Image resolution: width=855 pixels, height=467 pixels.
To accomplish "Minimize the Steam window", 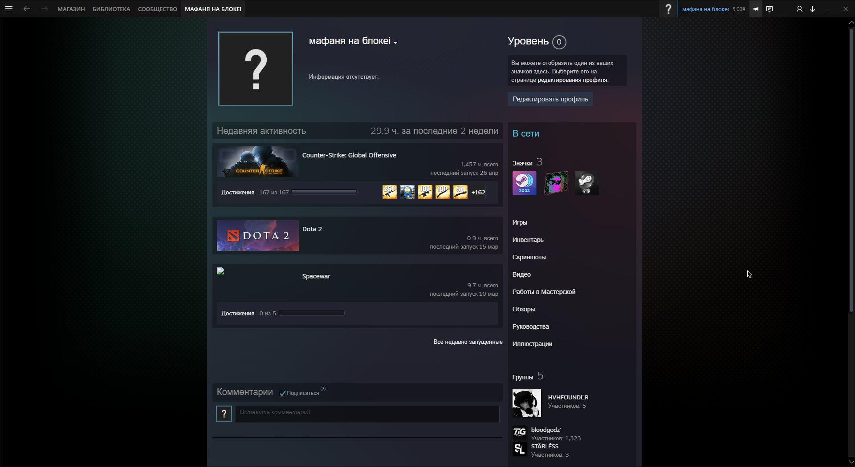I will (x=828, y=9).
